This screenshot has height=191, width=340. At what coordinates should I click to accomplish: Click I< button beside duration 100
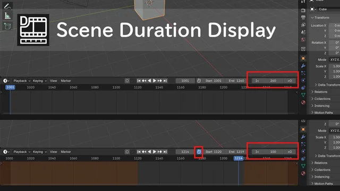(x=257, y=152)
